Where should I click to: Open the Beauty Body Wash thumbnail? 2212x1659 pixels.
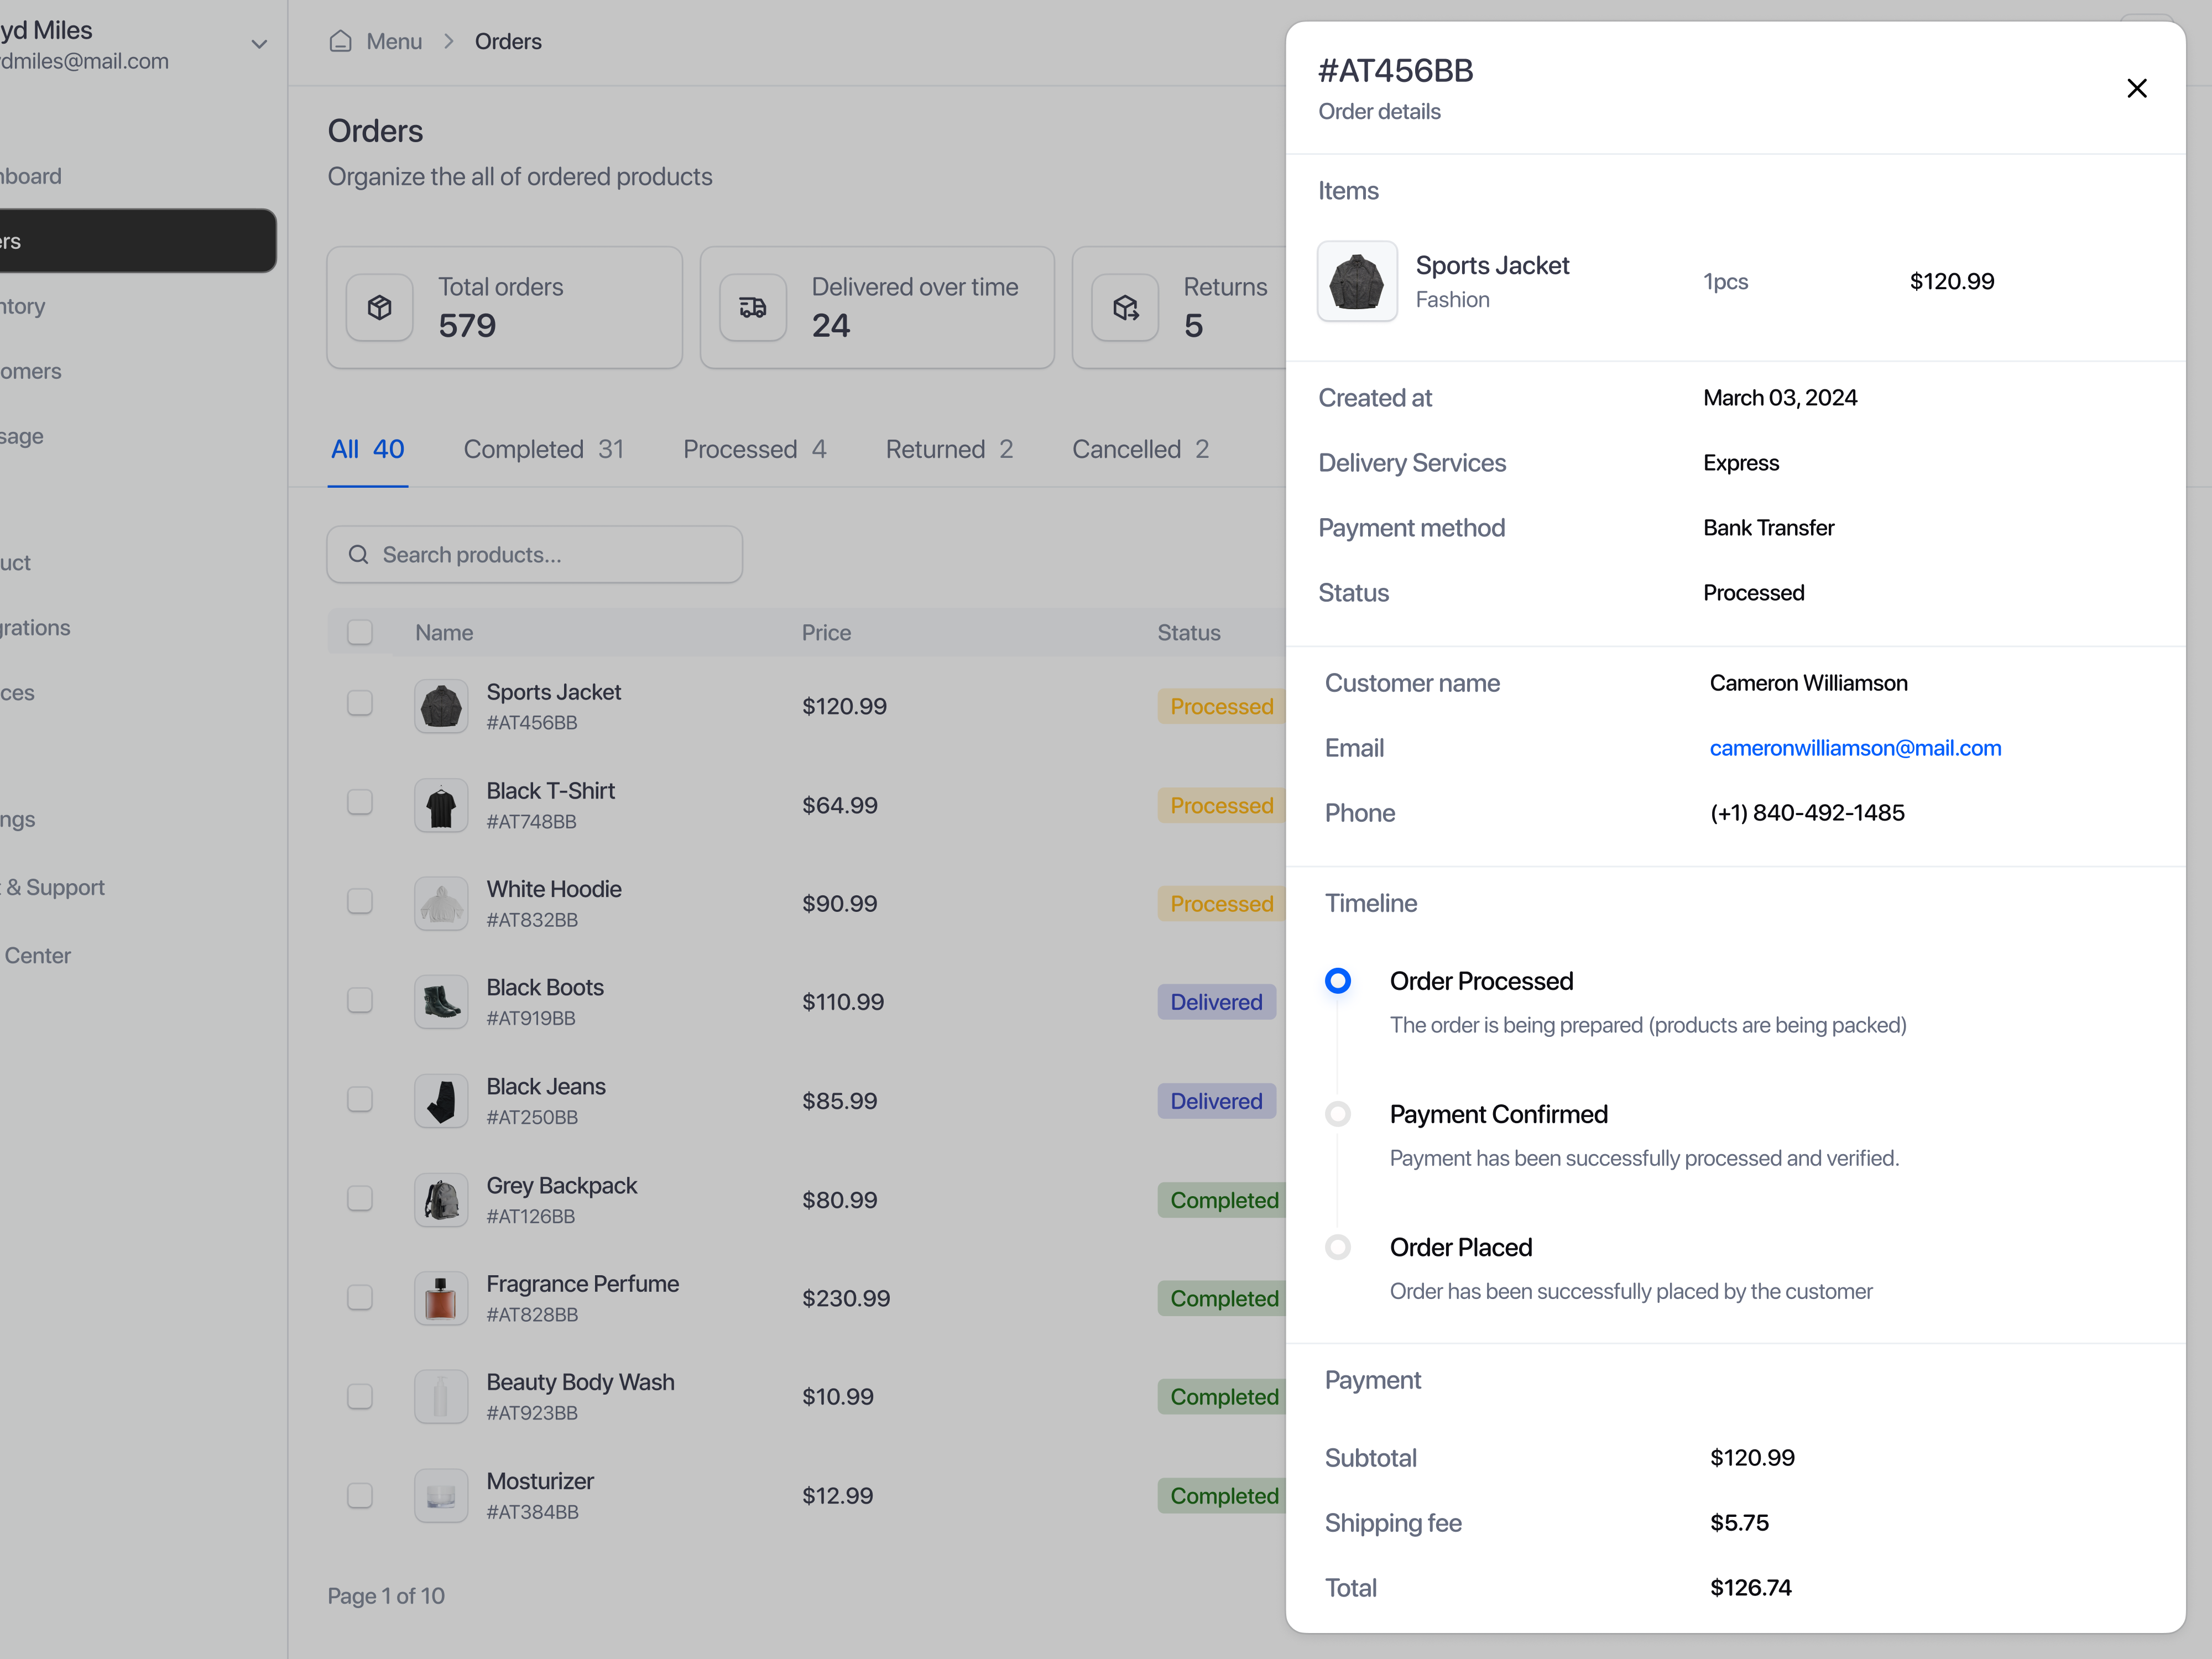pyautogui.click(x=441, y=1397)
